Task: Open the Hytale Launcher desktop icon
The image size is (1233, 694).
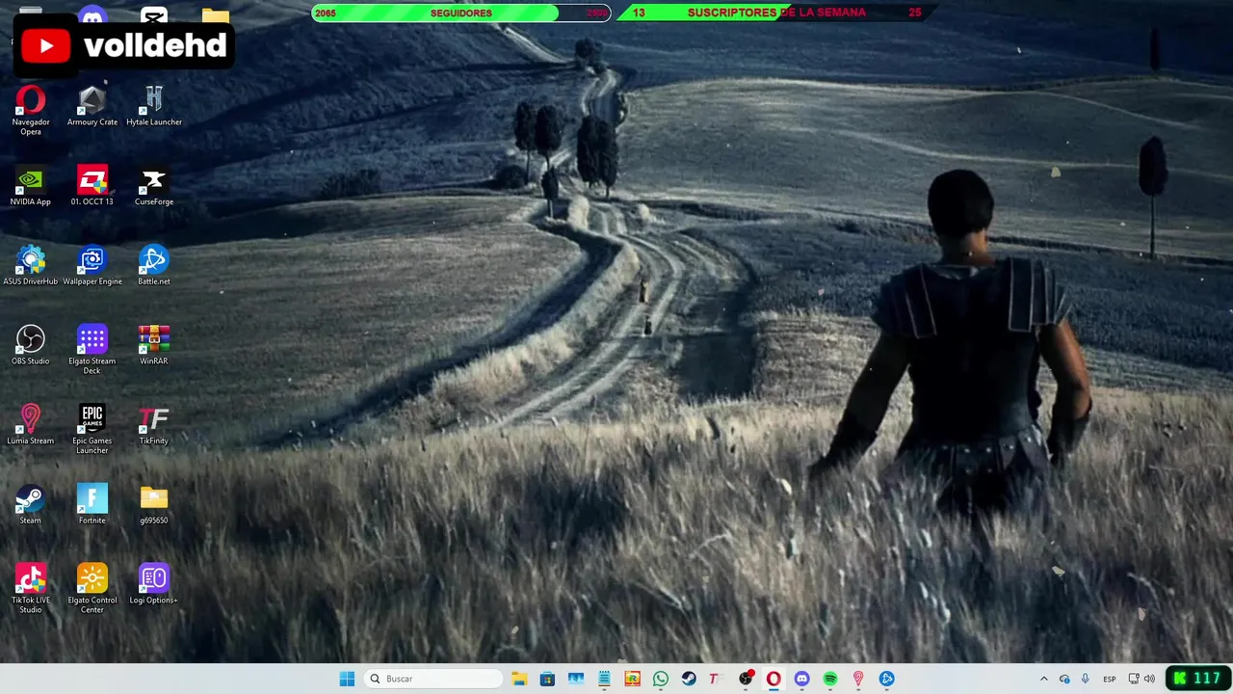Action: tap(154, 106)
